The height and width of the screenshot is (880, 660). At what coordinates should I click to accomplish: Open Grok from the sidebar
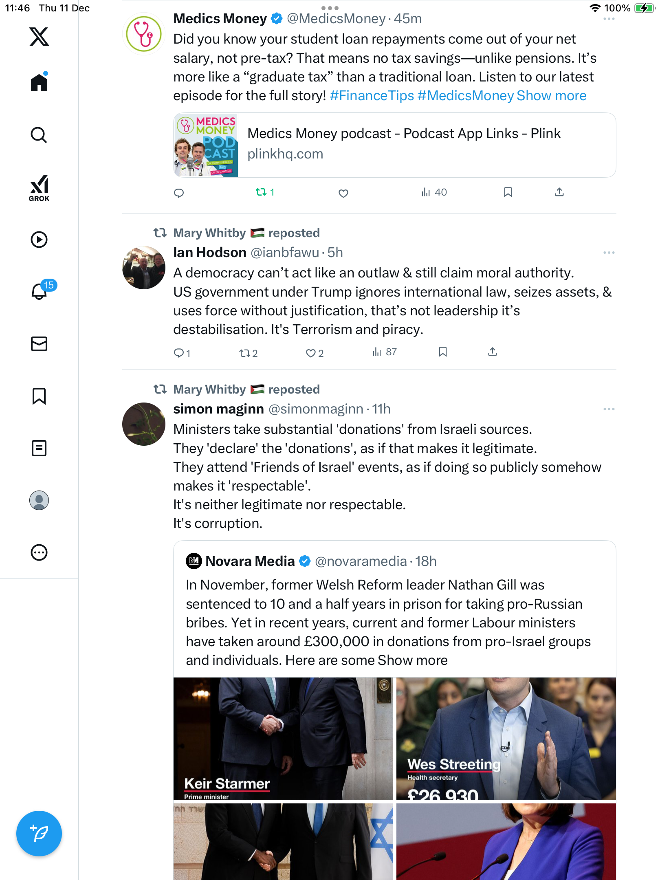(x=39, y=188)
